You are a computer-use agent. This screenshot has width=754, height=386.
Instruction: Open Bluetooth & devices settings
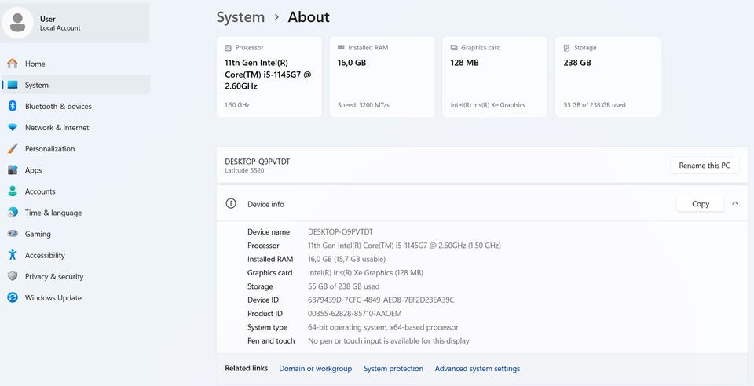[76, 106]
